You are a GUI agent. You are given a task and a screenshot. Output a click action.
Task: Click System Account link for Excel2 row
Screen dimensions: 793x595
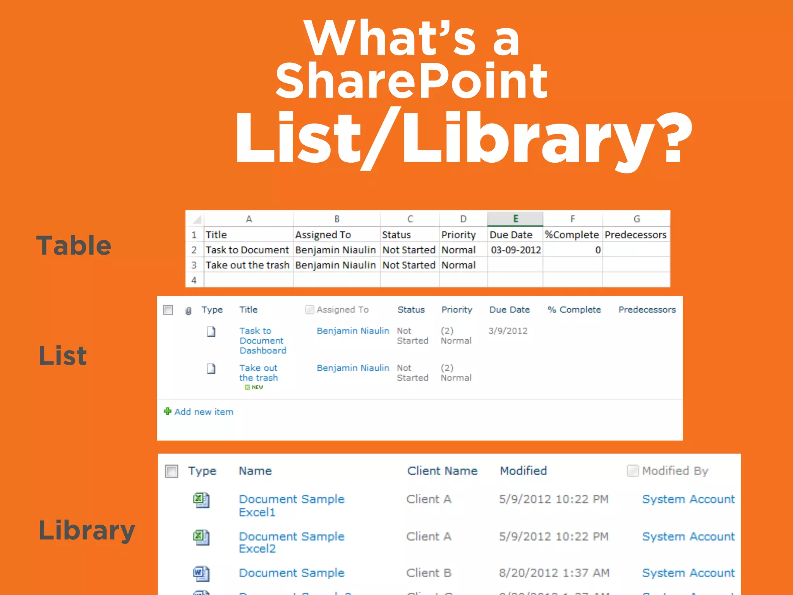point(688,537)
